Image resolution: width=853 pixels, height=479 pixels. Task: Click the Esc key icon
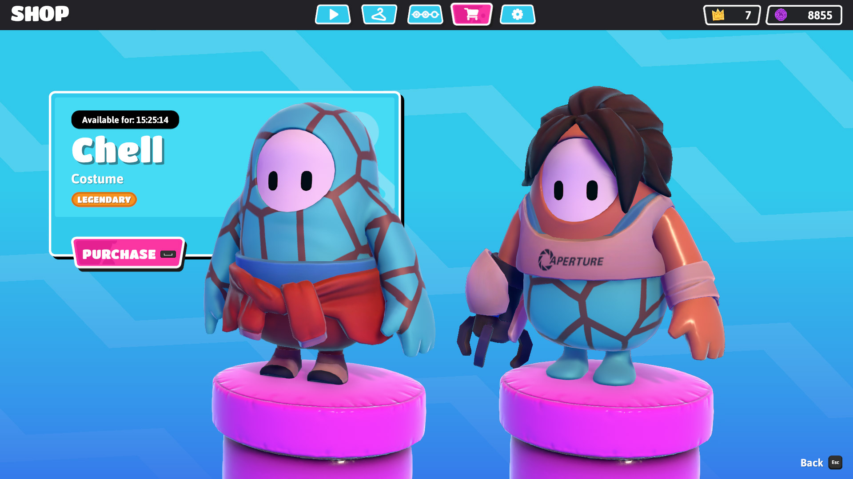click(x=835, y=463)
